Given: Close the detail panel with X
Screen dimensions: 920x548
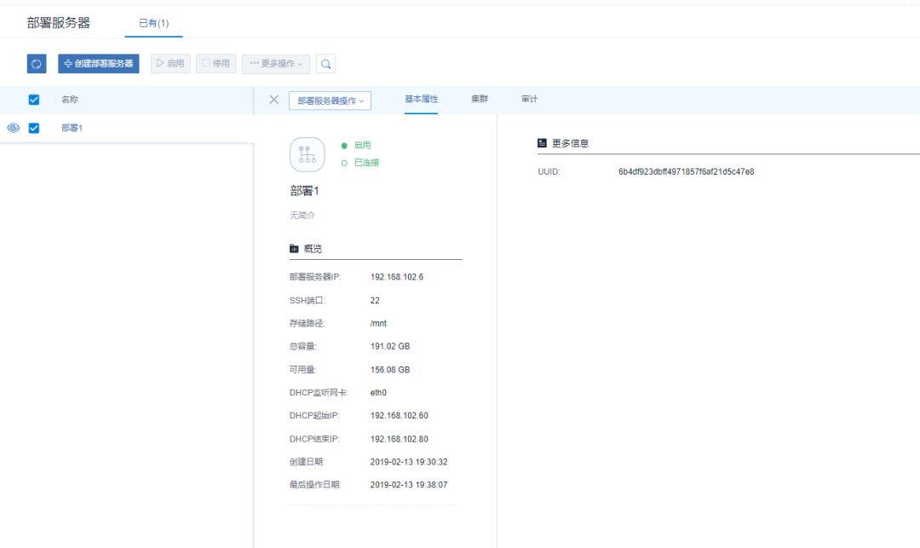Looking at the screenshot, I should pos(273,100).
